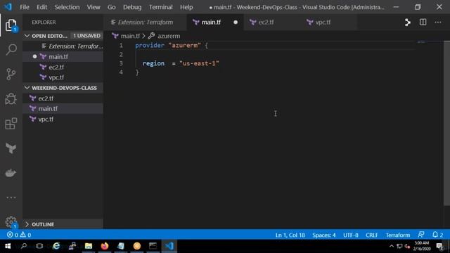Switch to the Extension: Terraform tab
Viewport: 450px width, 253px height.
(146, 22)
